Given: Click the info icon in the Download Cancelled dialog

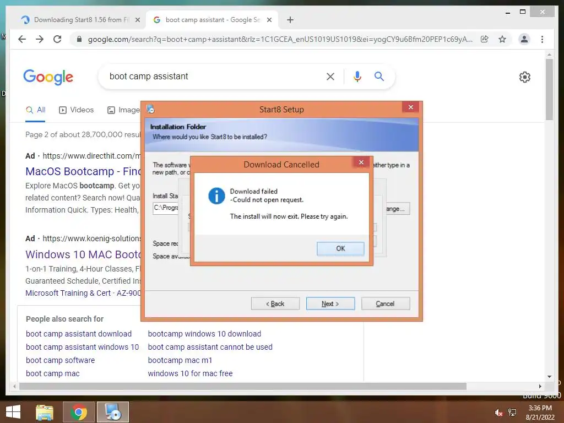Looking at the screenshot, I should tap(216, 196).
